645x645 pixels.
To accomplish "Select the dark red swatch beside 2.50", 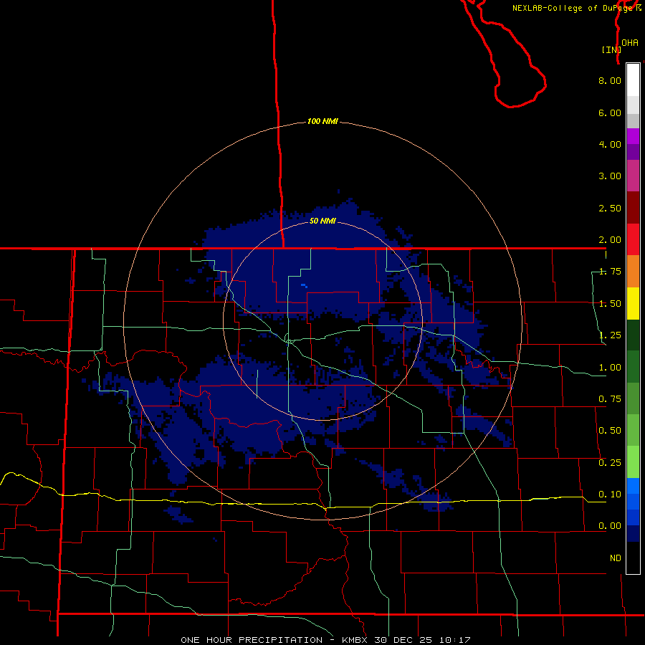I will [633, 208].
